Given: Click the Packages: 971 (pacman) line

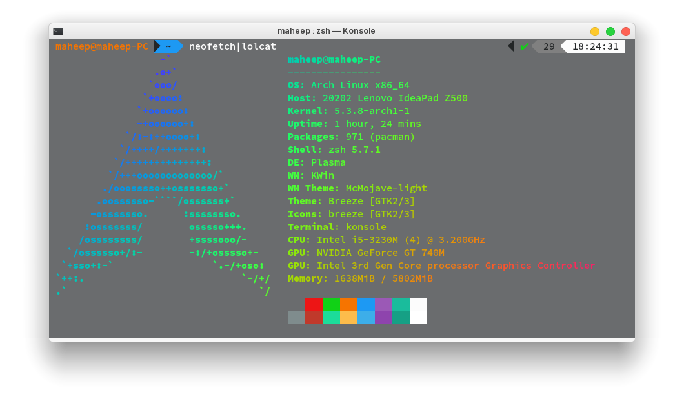Looking at the screenshot, I should pyautogui.click(x=351, y=137).
